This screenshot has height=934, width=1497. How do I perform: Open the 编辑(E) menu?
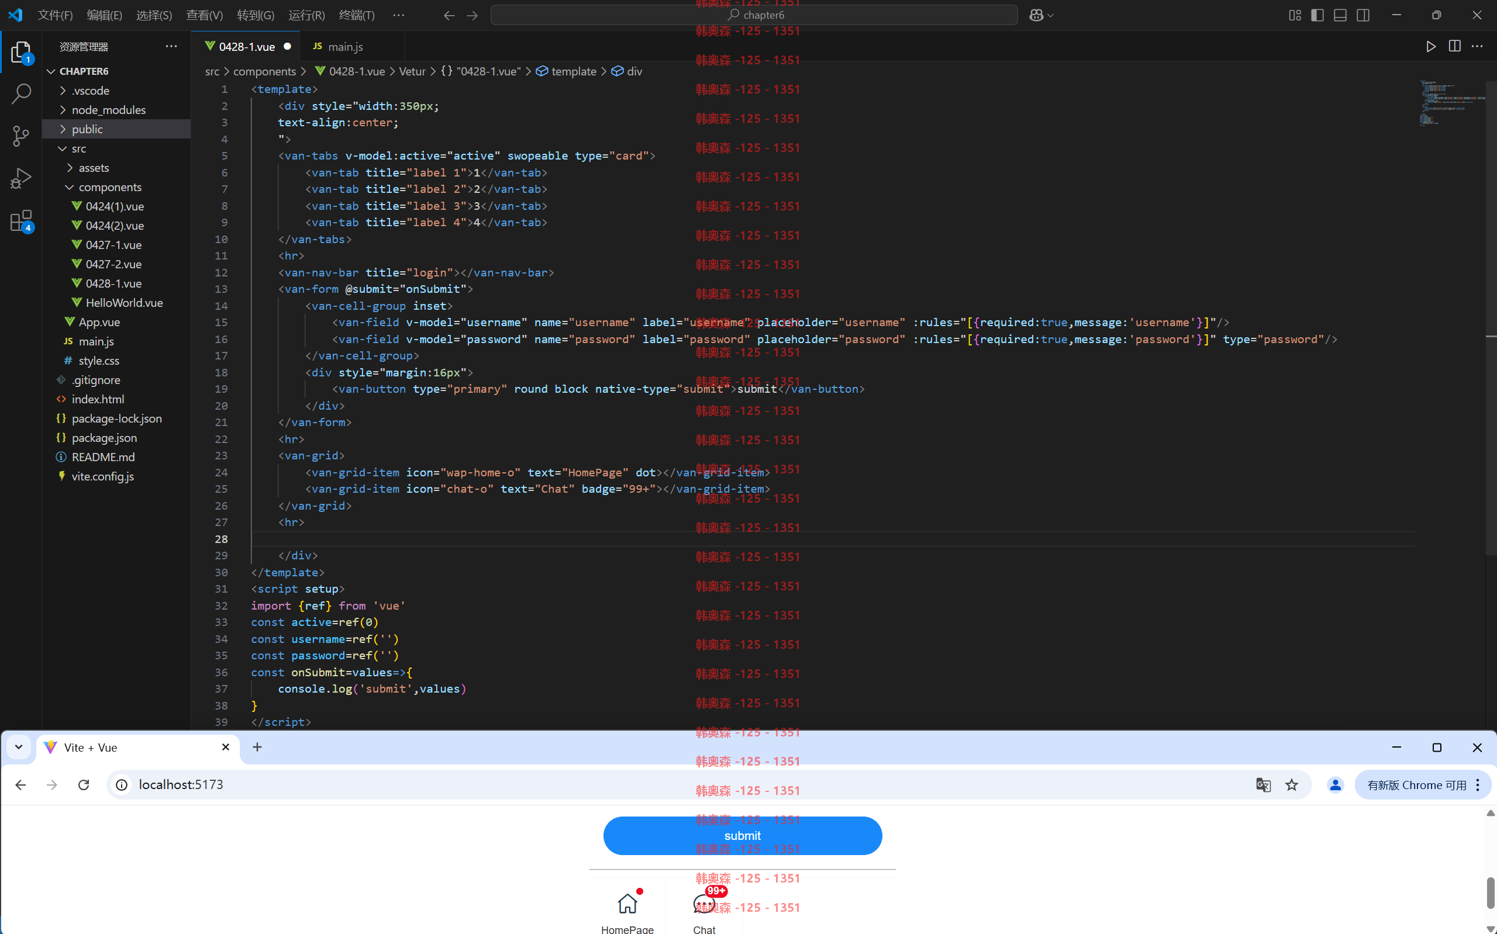(x=105, y=15)
